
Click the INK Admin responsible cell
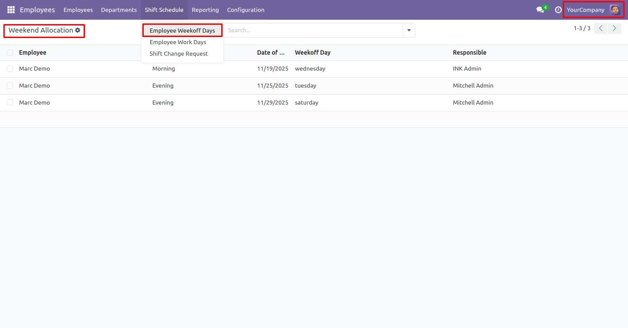pyautogui.click(x=467, y=69)
